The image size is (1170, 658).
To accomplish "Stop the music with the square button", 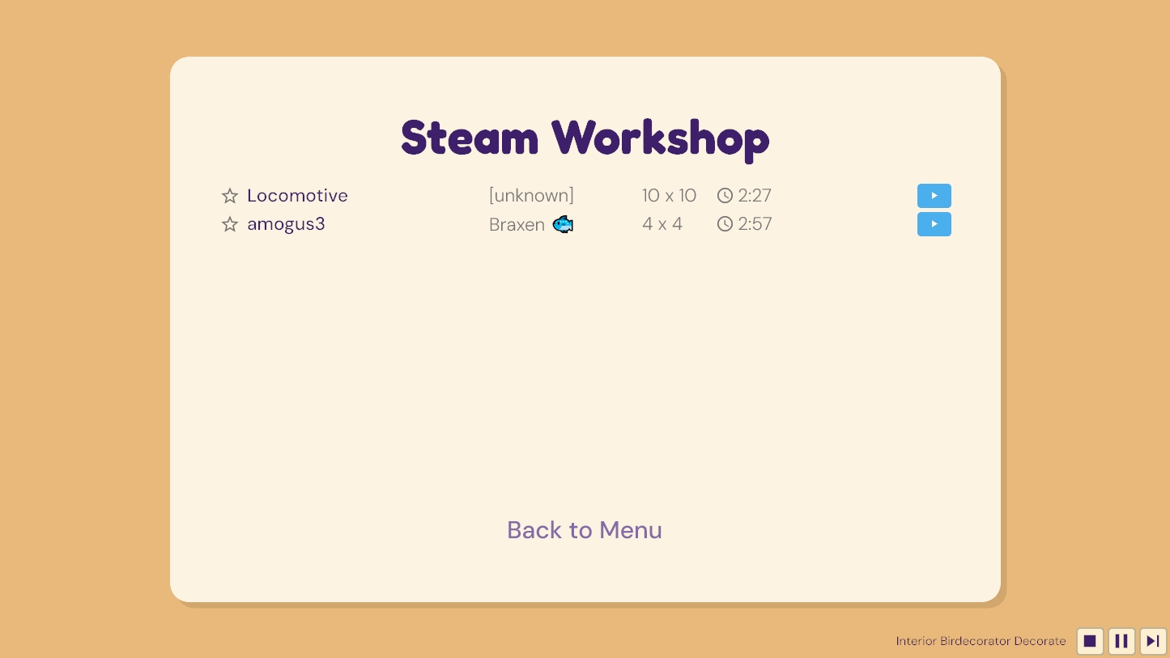I will click(x=1090, y=641).
